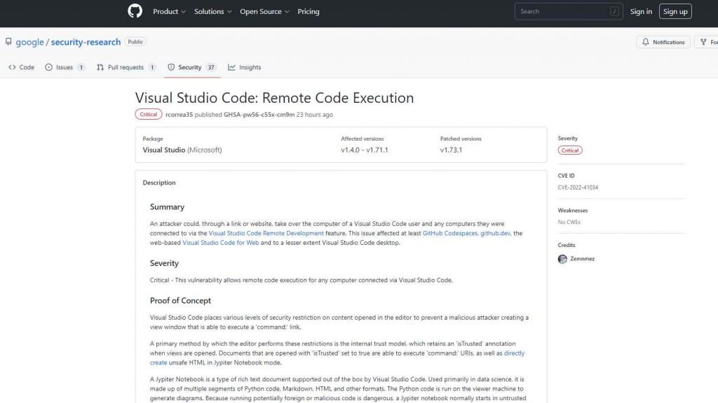
Task: Click the Issues count badge
Action: (81, 67)
